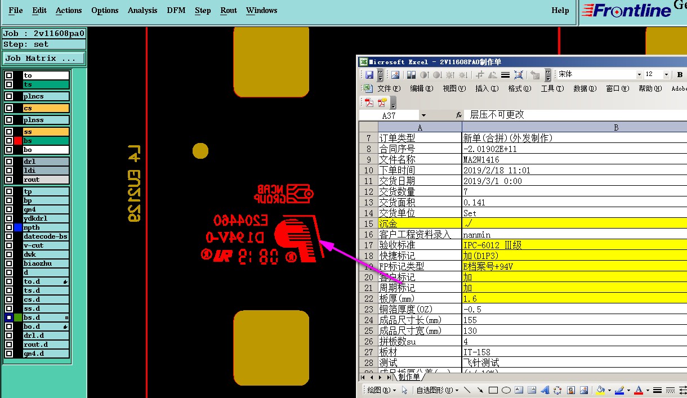
Task: Open the Line Color dropdown arrow
Action: point(628,390)
